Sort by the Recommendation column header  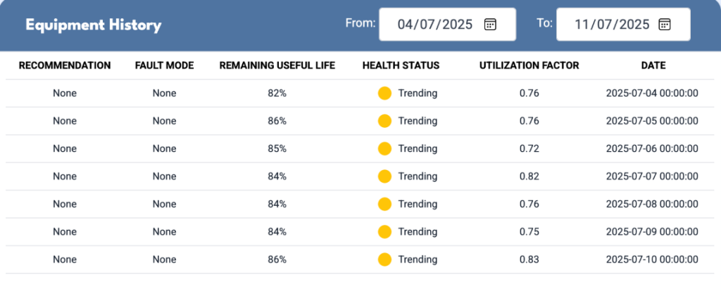pos(65,65)
